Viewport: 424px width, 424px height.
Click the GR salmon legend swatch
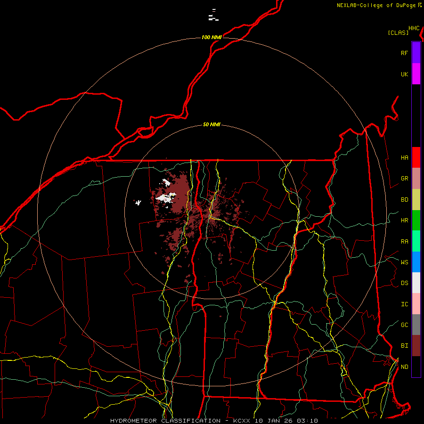416,179
